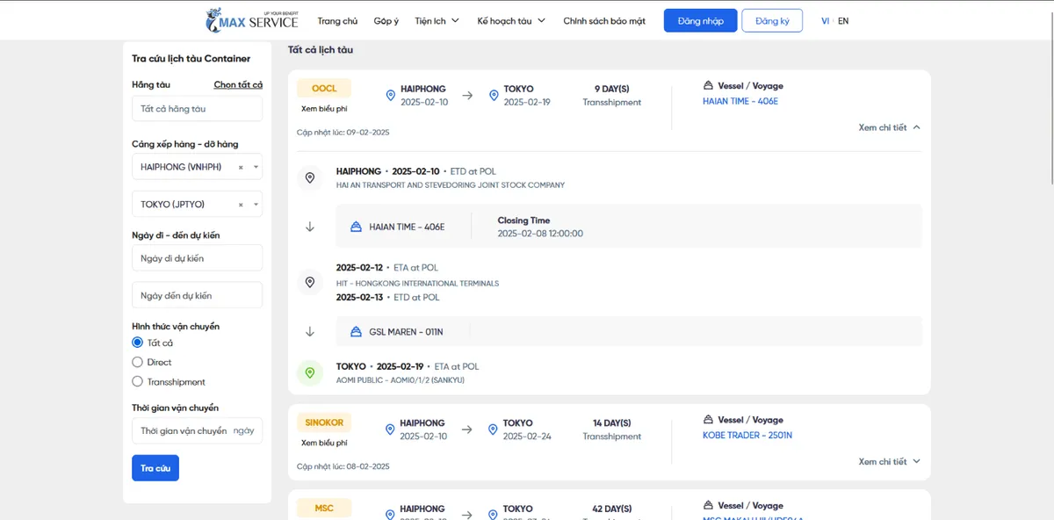Clear the TOKYO (JPTYO) port selection
The image size is (1054, 520).
[241, 205]
